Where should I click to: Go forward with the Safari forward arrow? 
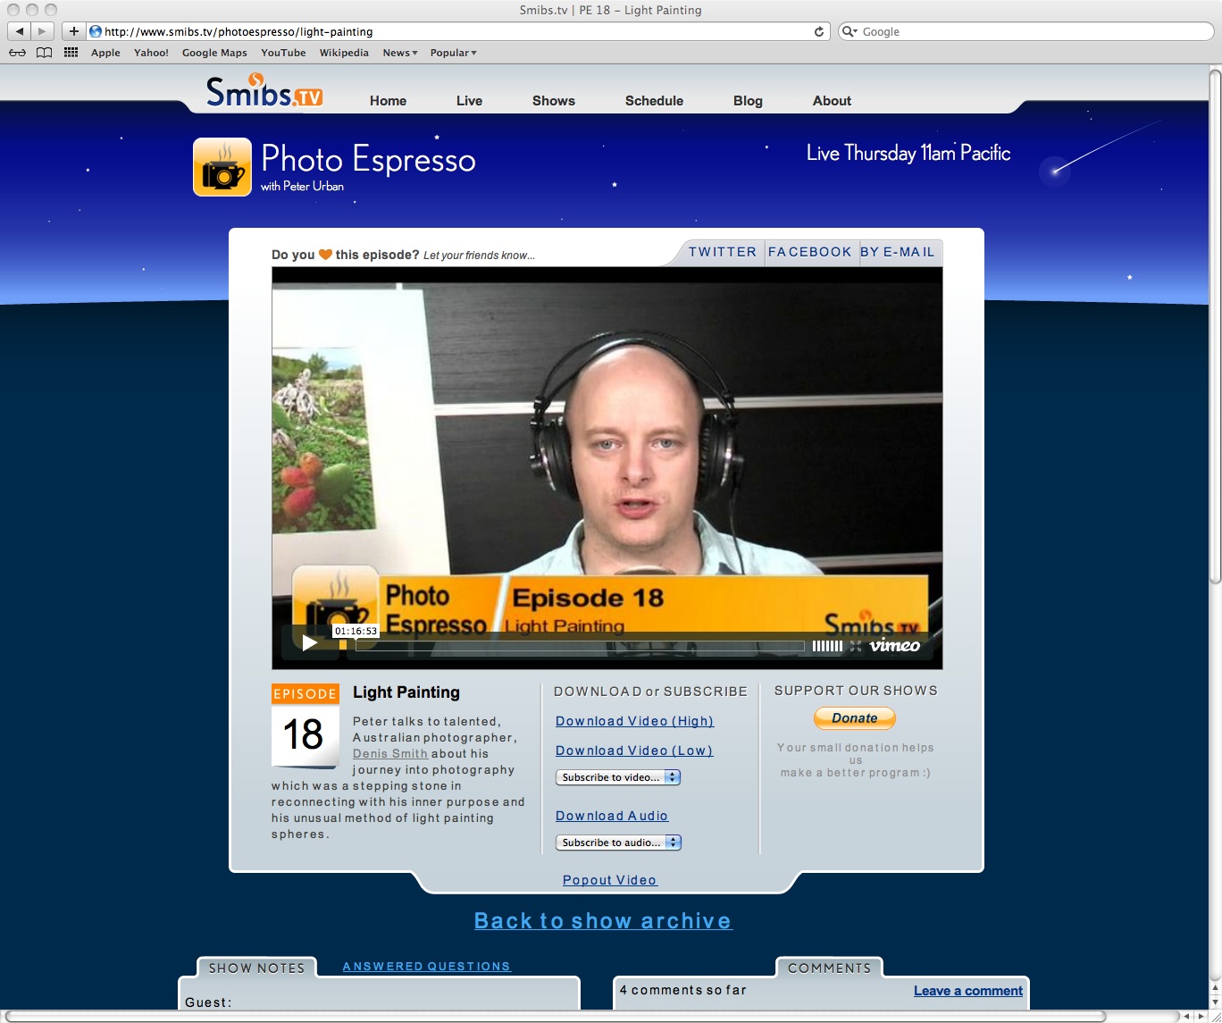pyautogui.click(x=42, y=31)
